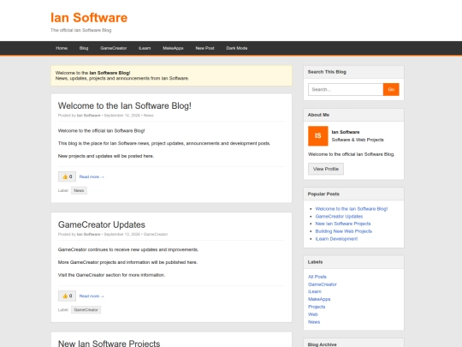This screenshot has width=462, height=347.
Task: Click Ian Software author in GameCreator post byline
Action: (x=88, y=234)
